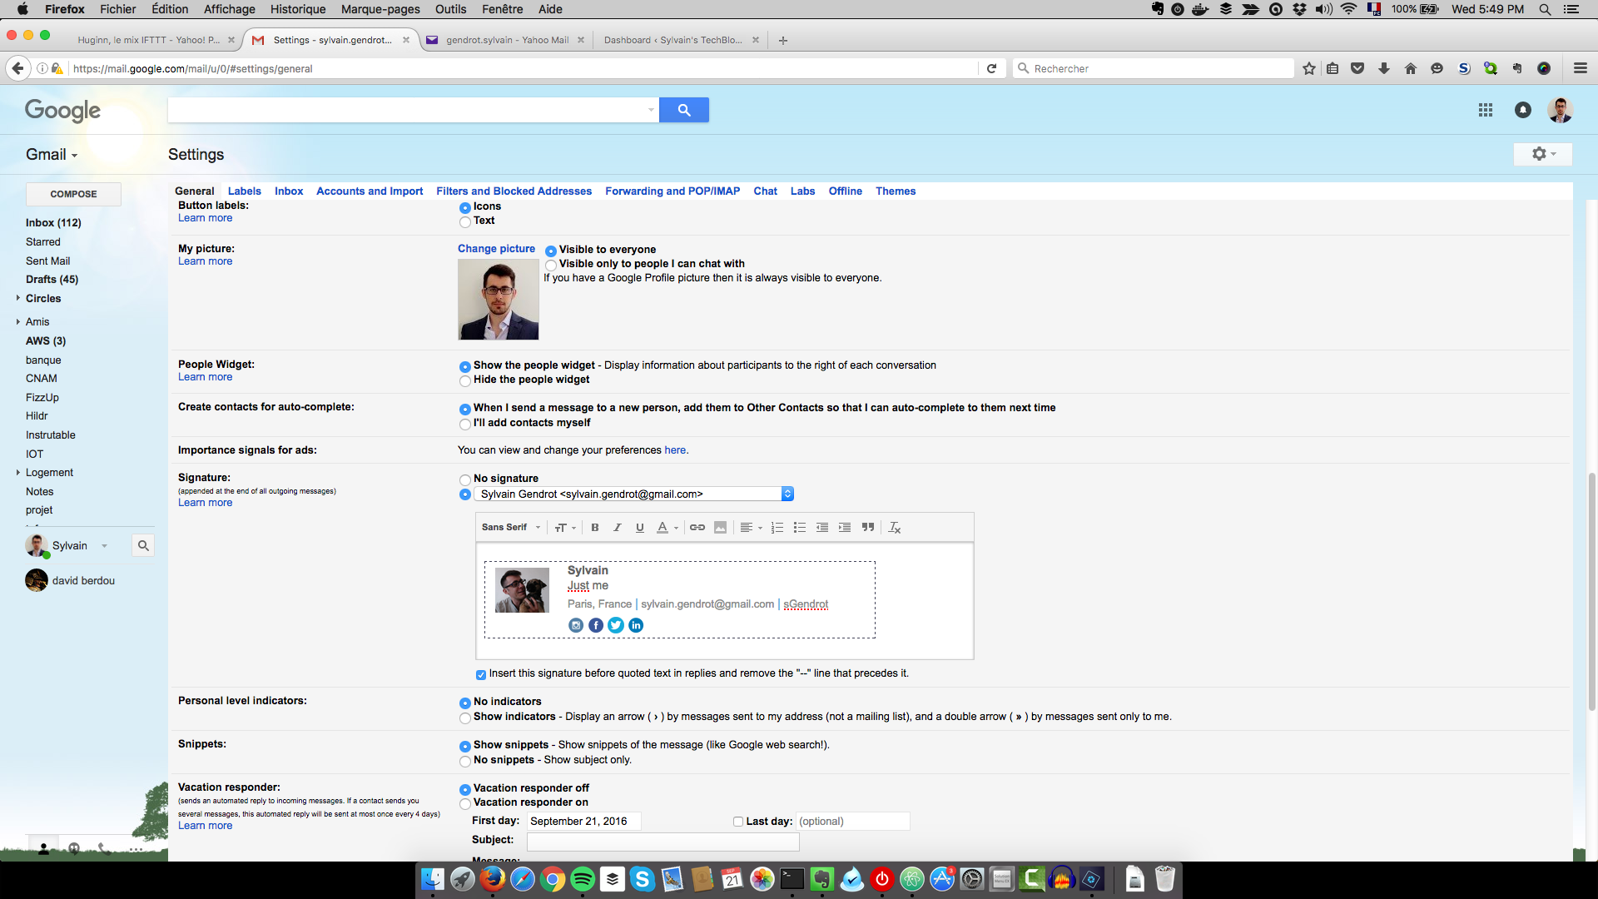Screen dimensions: 1598x899
Task: Open Filters and Blocked Addresses tab
Action: [514, 191]
